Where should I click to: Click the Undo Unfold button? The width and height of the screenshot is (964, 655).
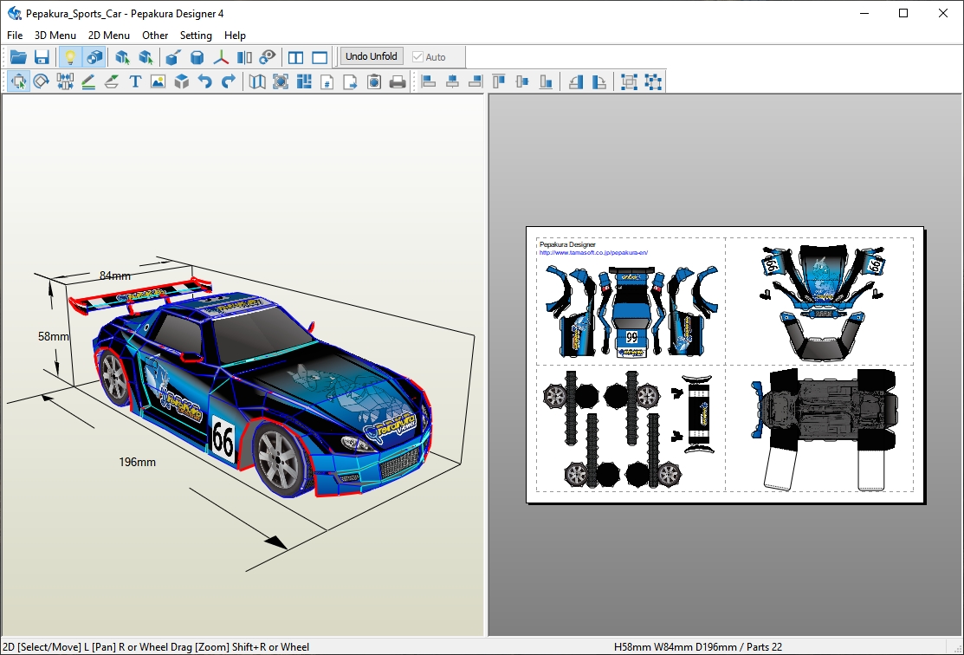click(x=372, y=56)
